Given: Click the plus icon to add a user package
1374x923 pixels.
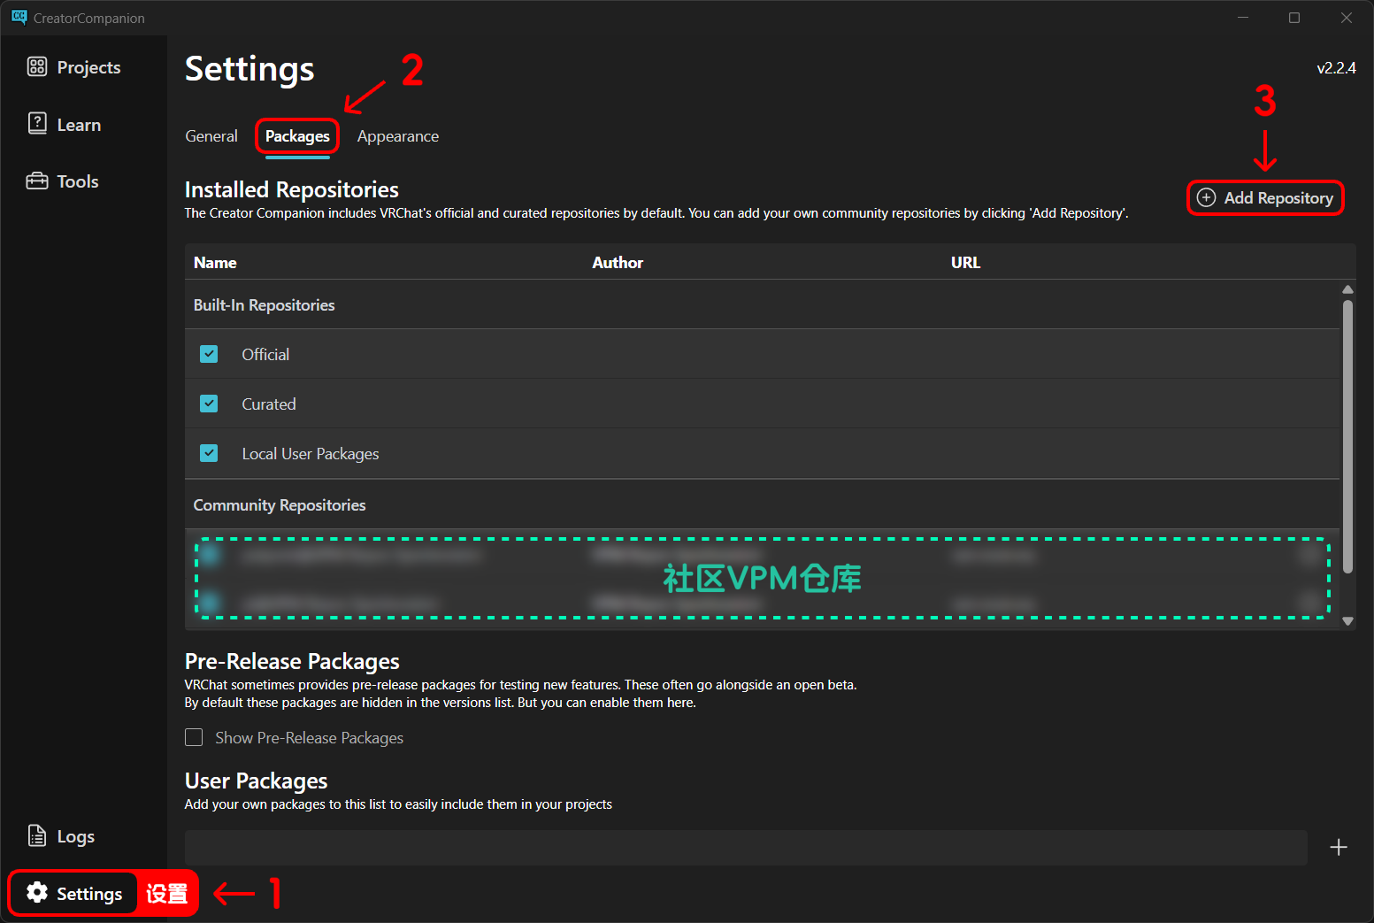Looking at the screenshot, I should [x=1339, y=848].
